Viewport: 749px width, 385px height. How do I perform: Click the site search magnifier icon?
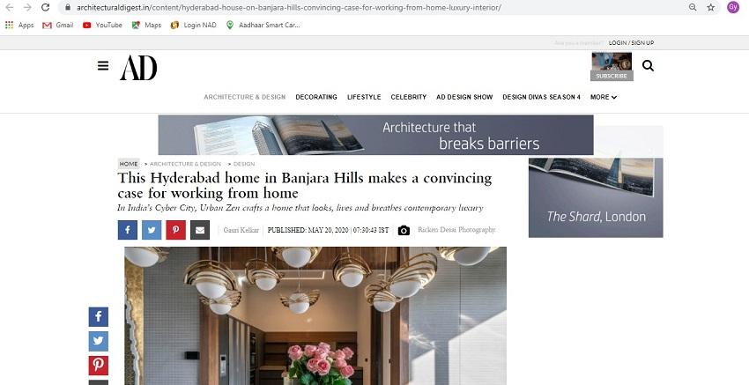648,66
